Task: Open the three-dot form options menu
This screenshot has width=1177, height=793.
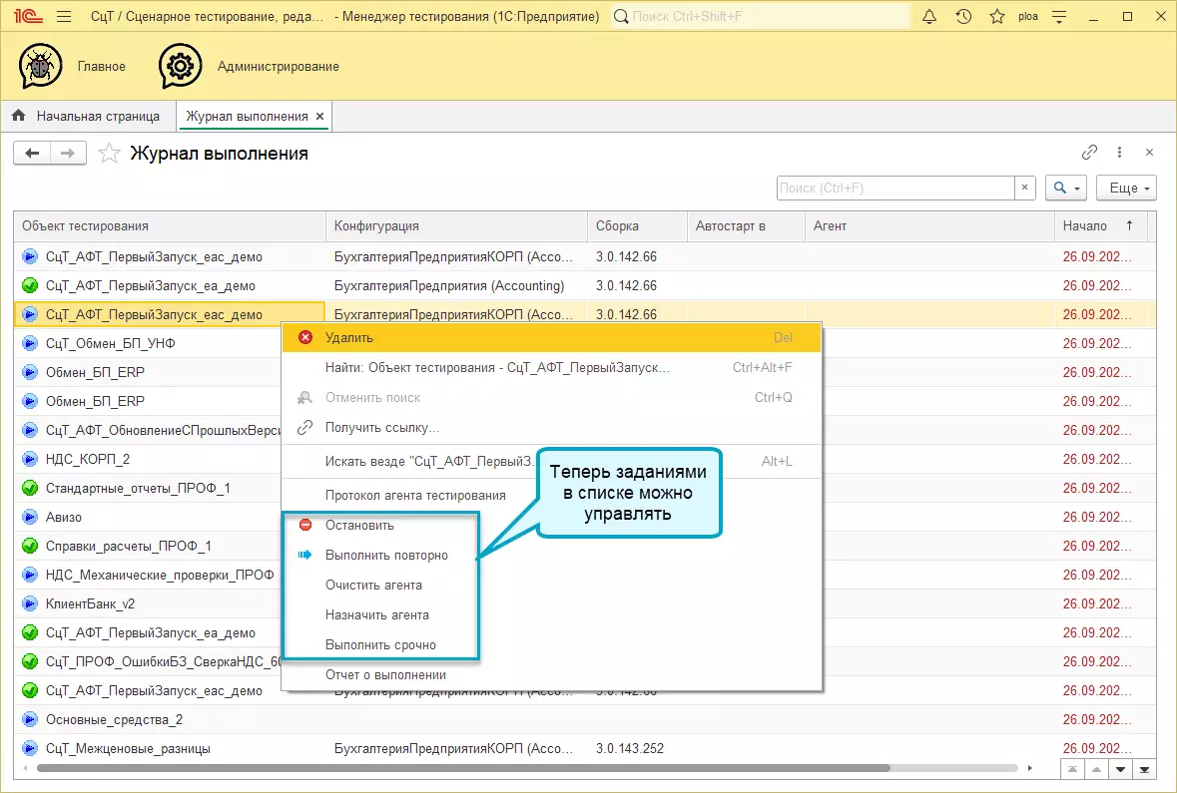Action: pos(1119,153)
